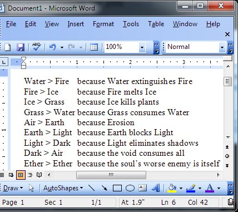Open the Draw menu dropdown
This screenshot has height=212, width=238.
coord(13,188)
